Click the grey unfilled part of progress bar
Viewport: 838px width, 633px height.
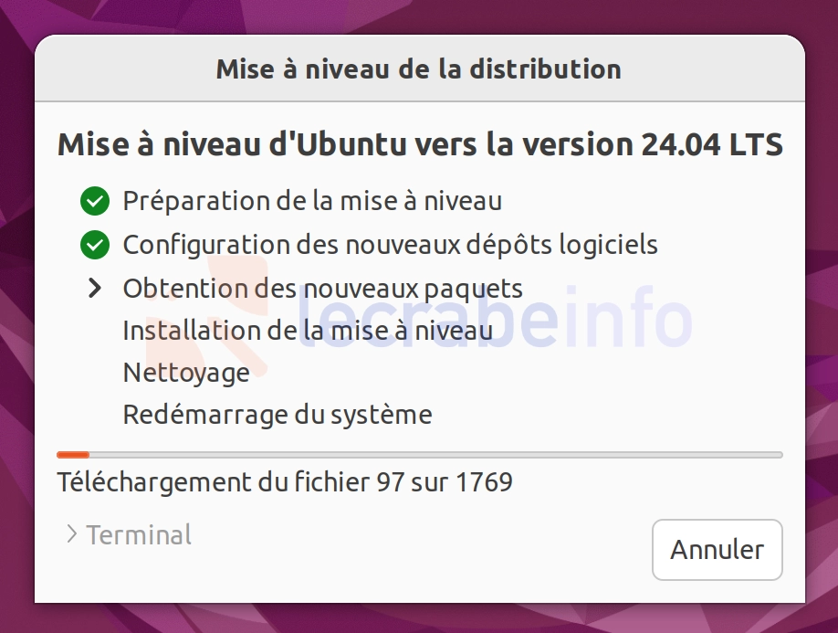point(435,455)
